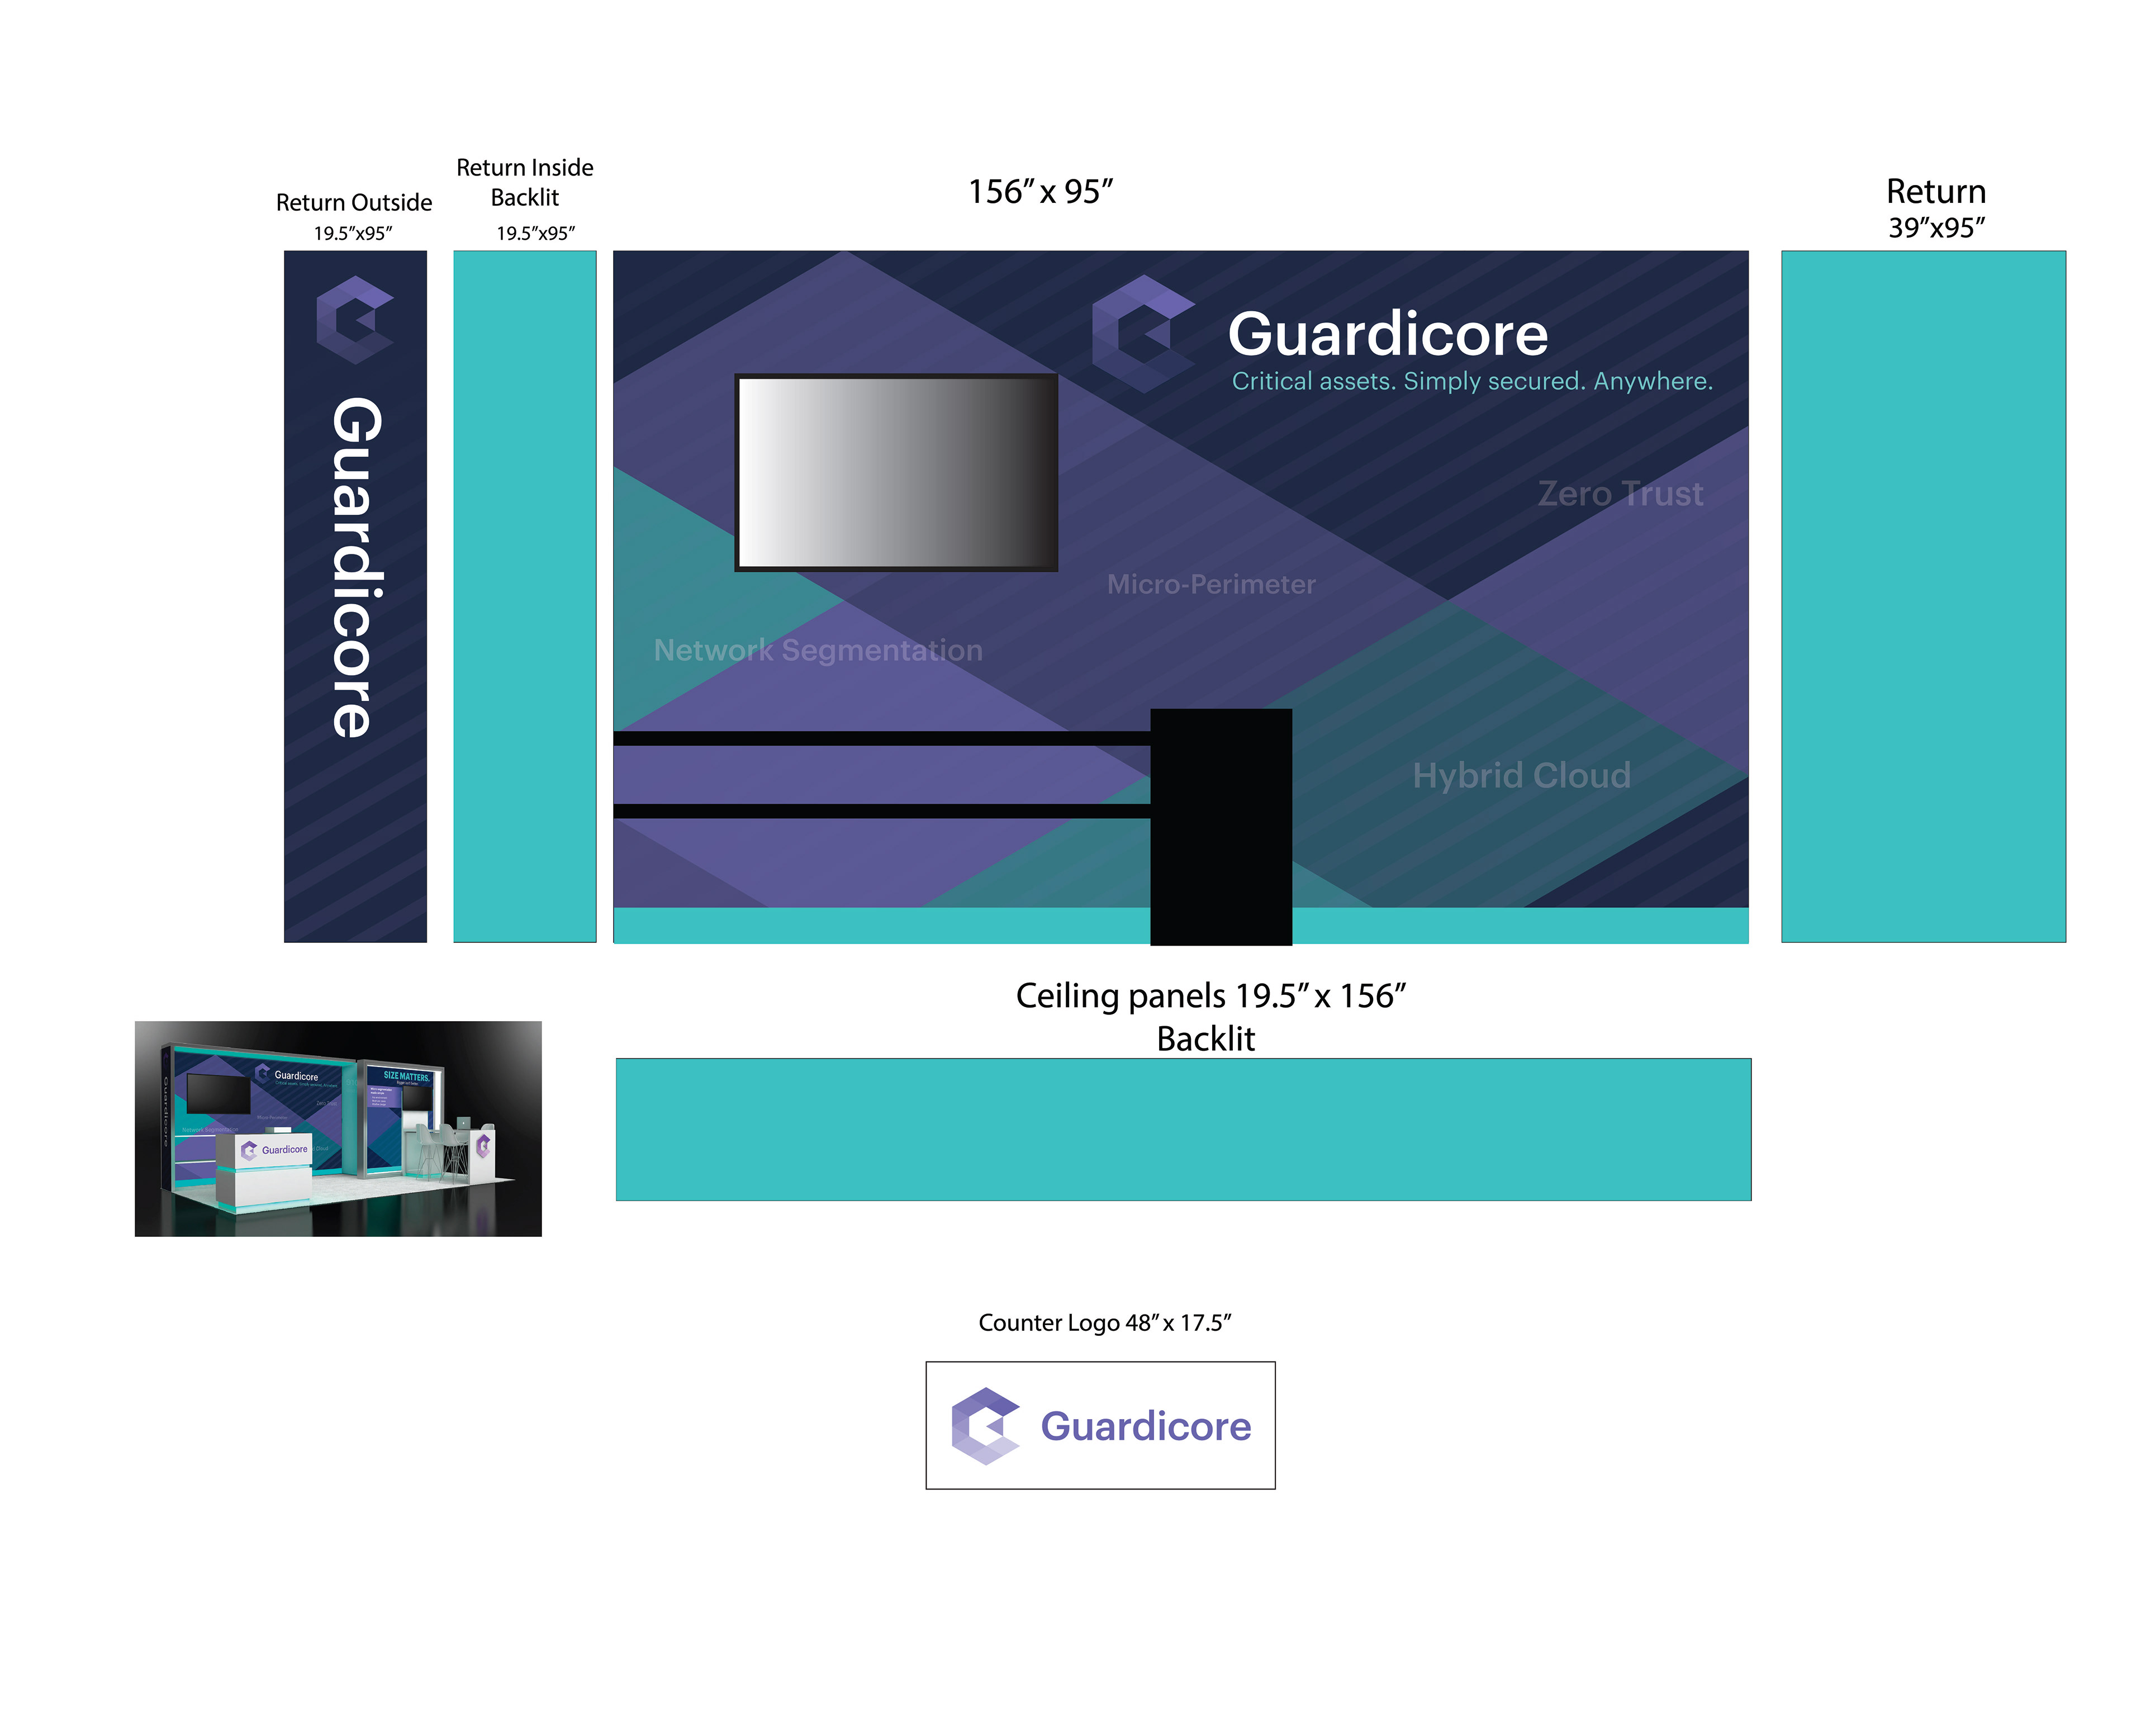Select the teal Return Inside Backlit panel
This screenshot has width=2146, height=1736.
(525, 596)
